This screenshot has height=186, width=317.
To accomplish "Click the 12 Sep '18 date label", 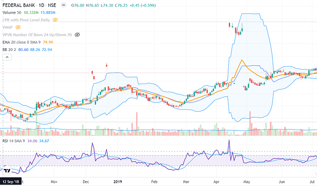I will 11,182.
